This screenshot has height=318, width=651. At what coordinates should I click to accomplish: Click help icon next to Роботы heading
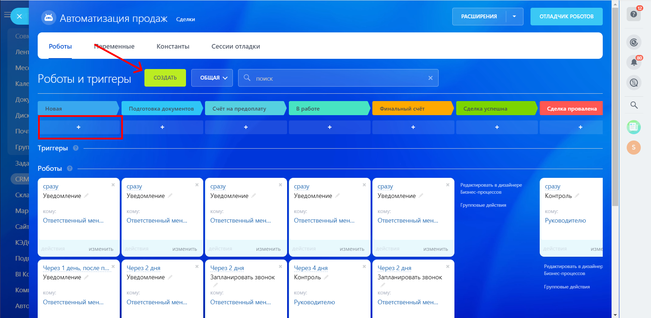click(70, 168)
